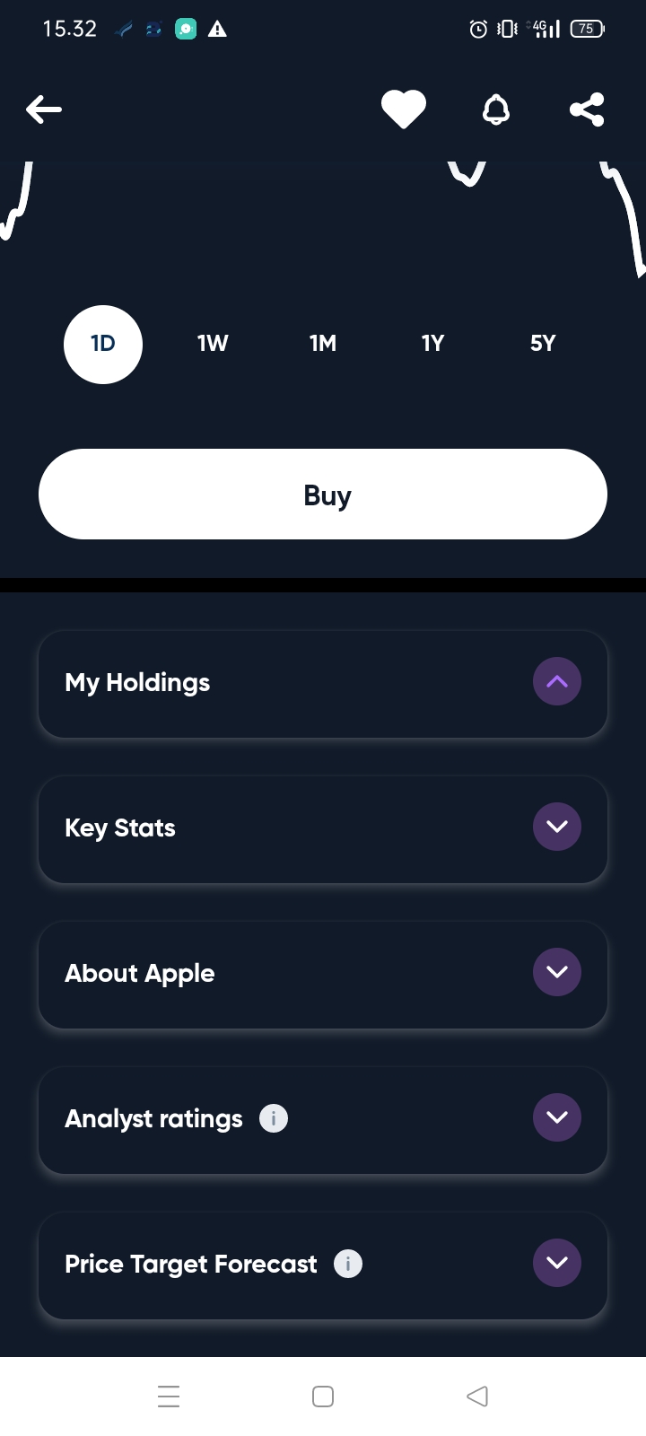Expand Price Target Forecast chevron
The width and height of the screenshot is (646, 1436).
(557, 1263)
